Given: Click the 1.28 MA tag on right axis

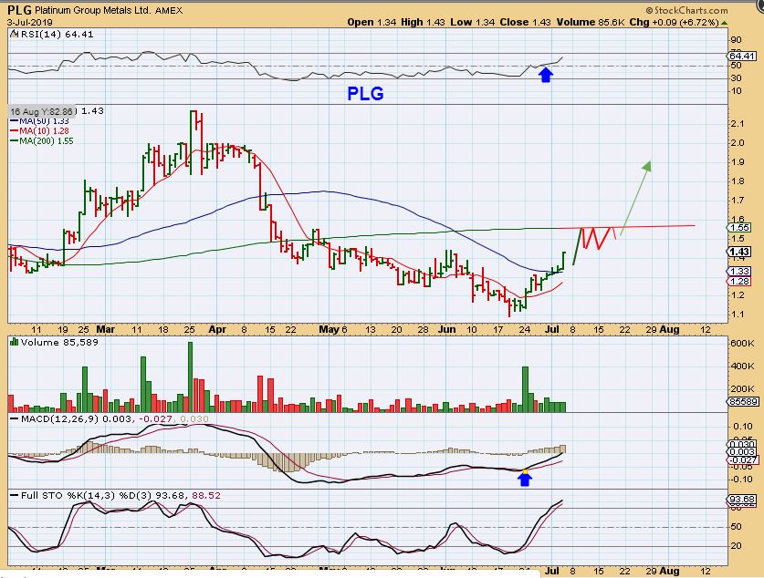Looking at the screenshot, I should pyautogui.click(x=740, y=281).
